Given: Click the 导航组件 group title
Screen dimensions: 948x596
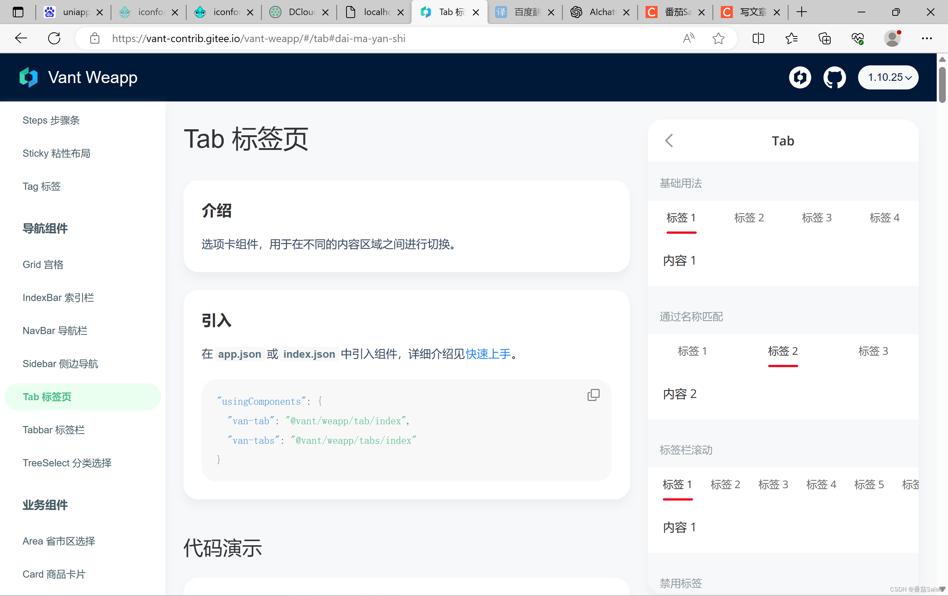Looking at the screenshot, I should [x=45, y=228].
